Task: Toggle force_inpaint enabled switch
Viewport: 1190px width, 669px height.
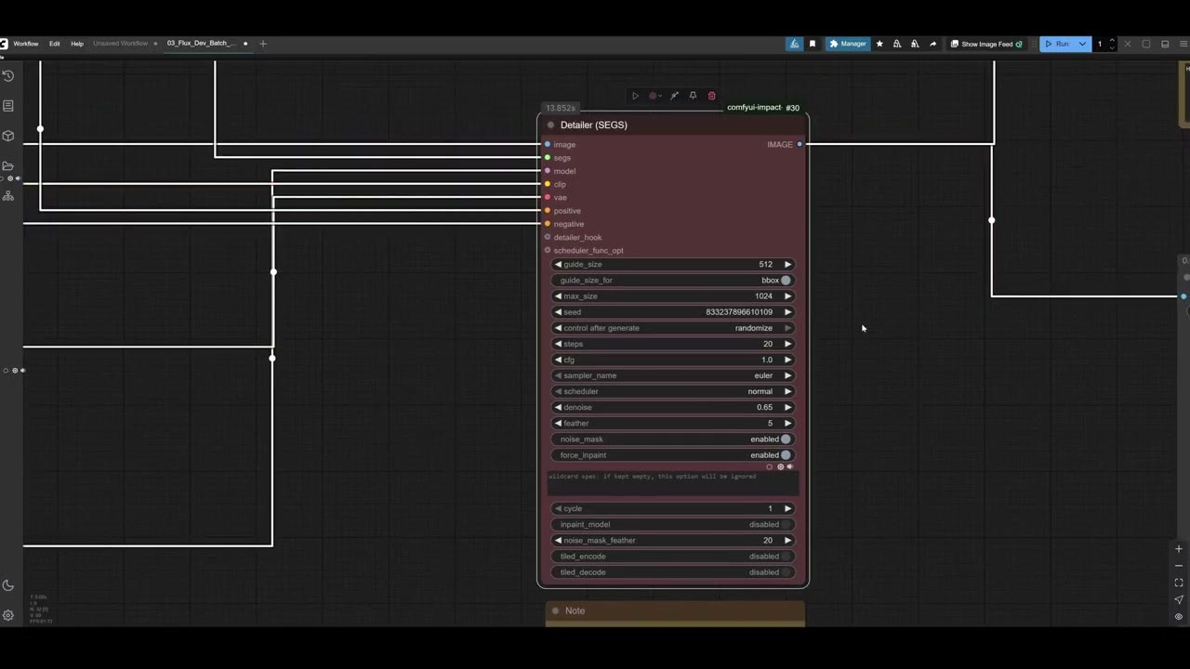Action: click(786, 455)
